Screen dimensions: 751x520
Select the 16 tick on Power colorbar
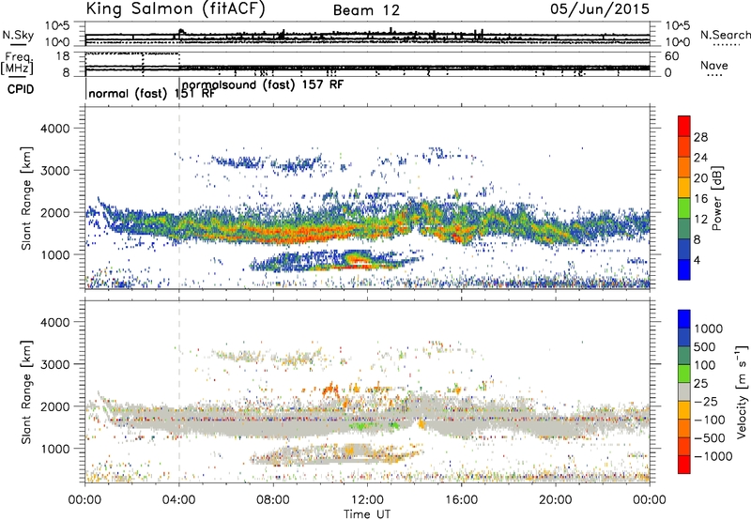coord(700,198)
